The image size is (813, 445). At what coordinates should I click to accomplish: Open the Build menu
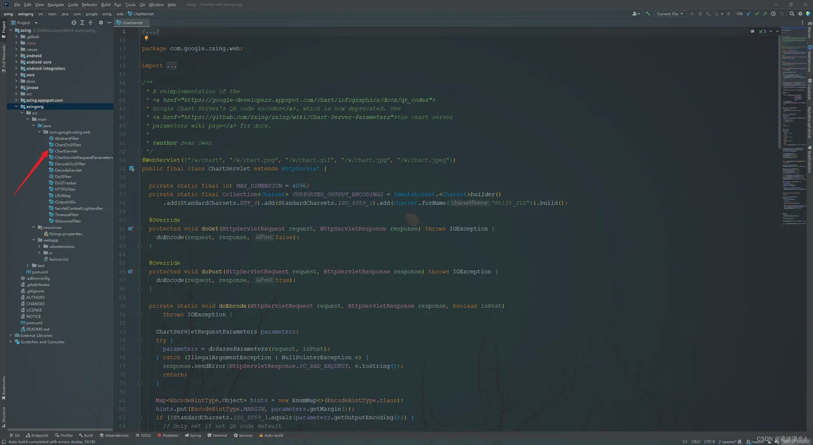click(106, 5)
